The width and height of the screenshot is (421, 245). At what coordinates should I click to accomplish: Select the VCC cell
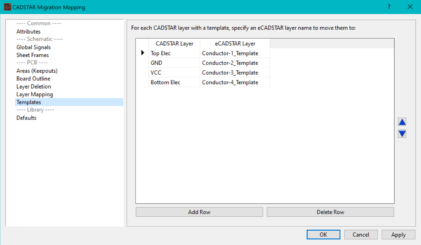pyautogui.click(x=174, y=72)
